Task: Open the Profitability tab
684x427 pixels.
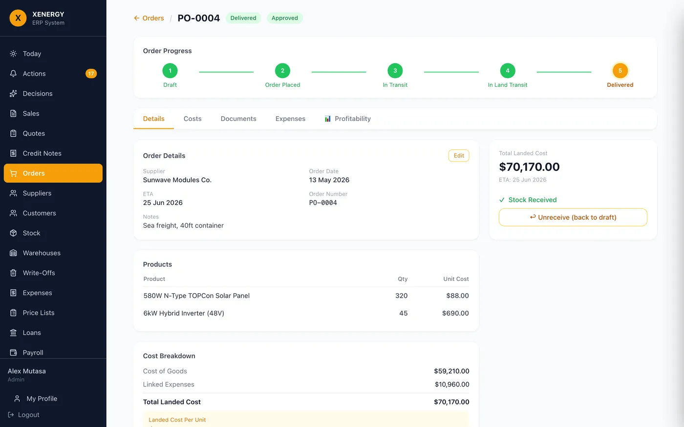Action: [347, 119]
